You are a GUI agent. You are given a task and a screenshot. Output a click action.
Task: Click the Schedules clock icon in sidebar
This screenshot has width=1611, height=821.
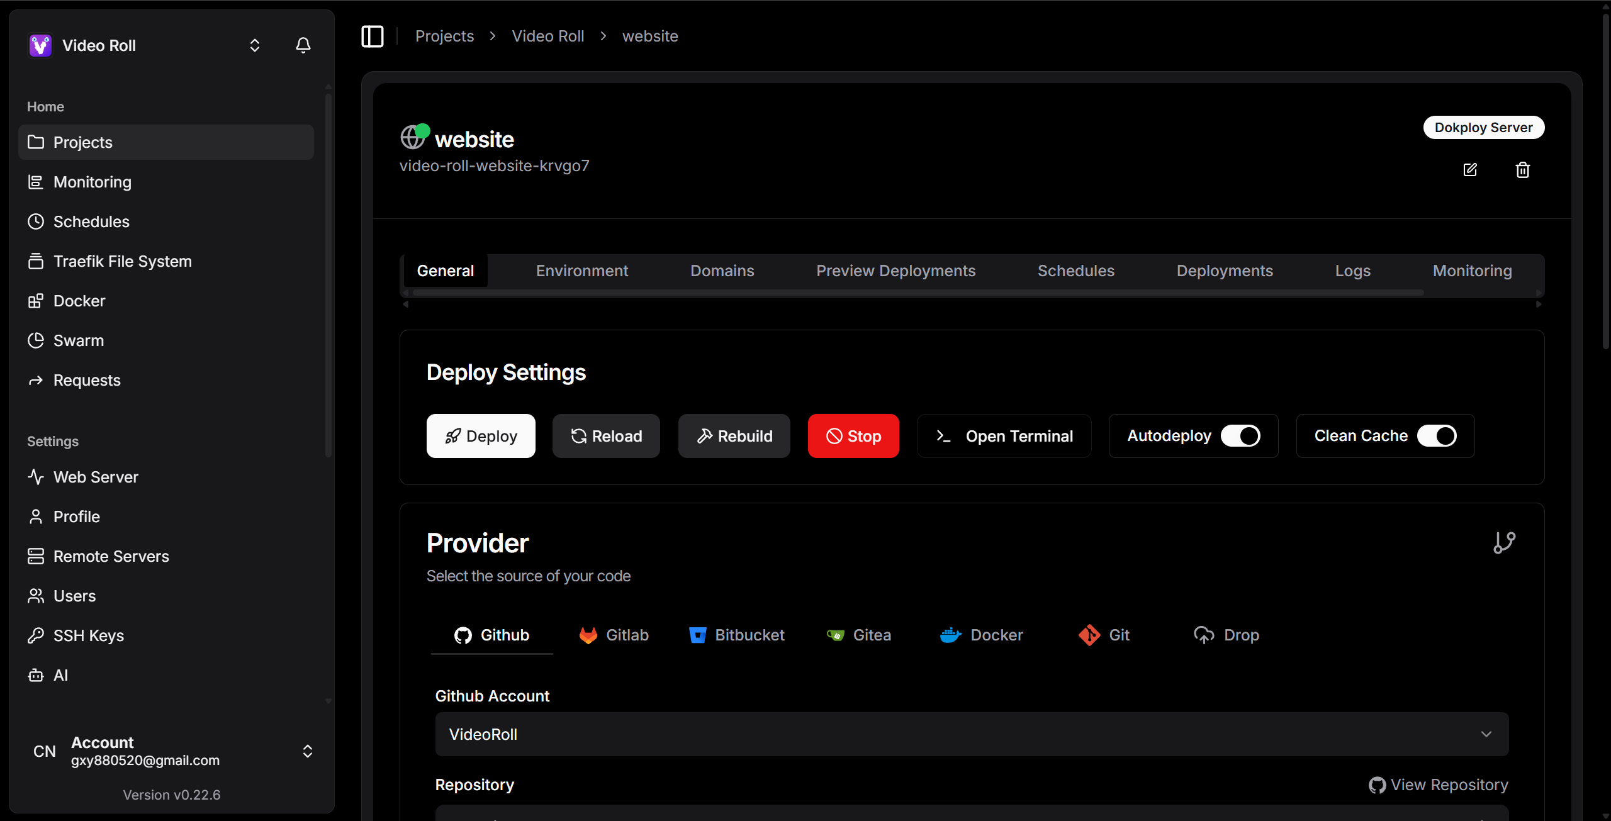[36, 221]
